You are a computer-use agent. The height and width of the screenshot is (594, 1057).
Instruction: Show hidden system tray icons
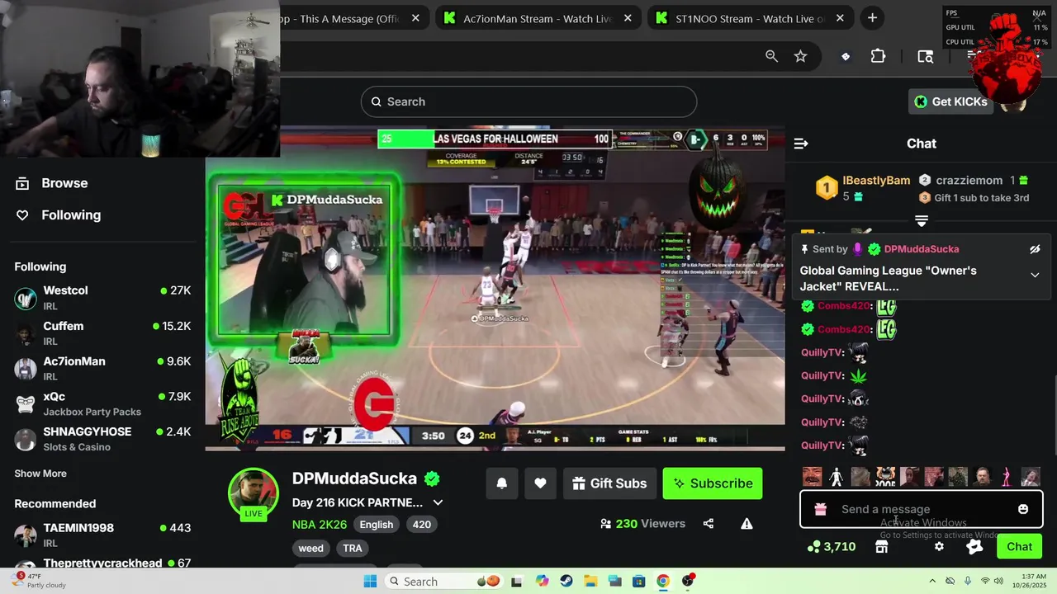click(932, 581)
